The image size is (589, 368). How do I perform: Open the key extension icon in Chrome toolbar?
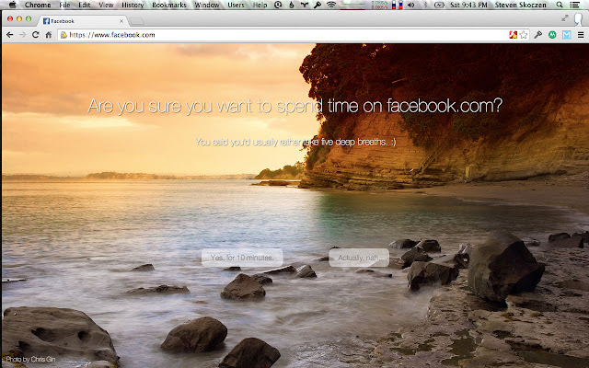(x=537, y=35)
